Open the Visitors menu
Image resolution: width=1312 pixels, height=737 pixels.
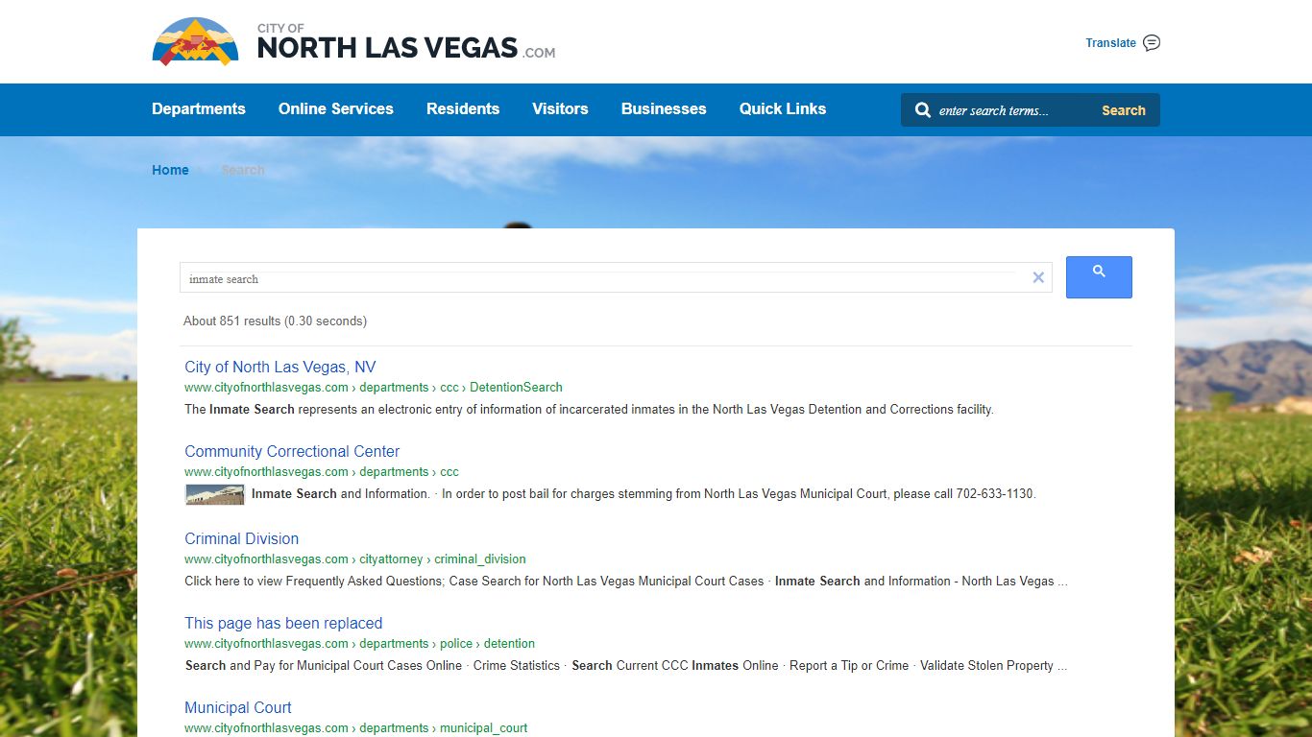pos(560,109)
